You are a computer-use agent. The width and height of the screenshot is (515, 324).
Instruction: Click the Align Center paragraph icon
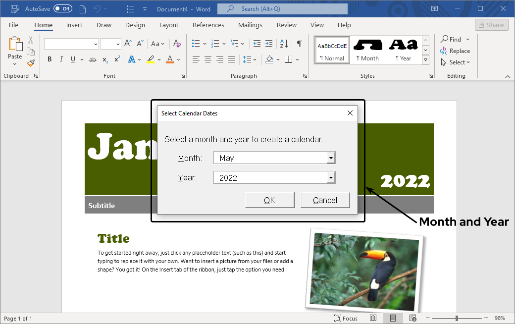[208, 59]
